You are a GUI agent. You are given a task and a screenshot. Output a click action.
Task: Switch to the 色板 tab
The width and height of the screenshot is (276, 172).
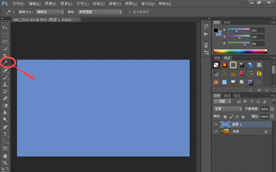pos(227,22)
